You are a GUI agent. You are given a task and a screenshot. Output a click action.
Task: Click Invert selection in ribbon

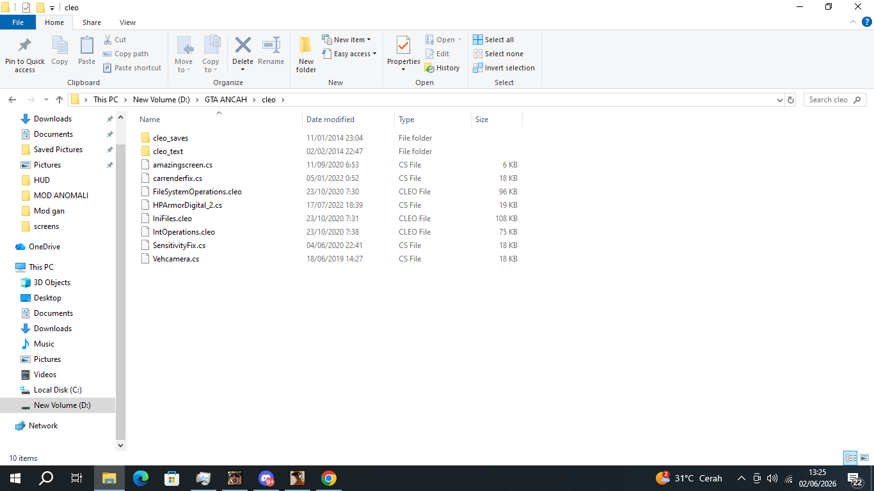click(x=504, y=68)
